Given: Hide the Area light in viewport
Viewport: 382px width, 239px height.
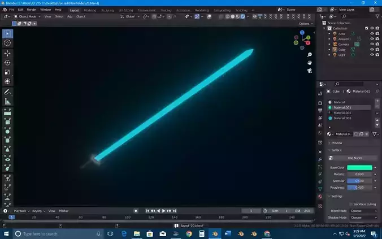Looking at the screenshot, I should point(372,34).
